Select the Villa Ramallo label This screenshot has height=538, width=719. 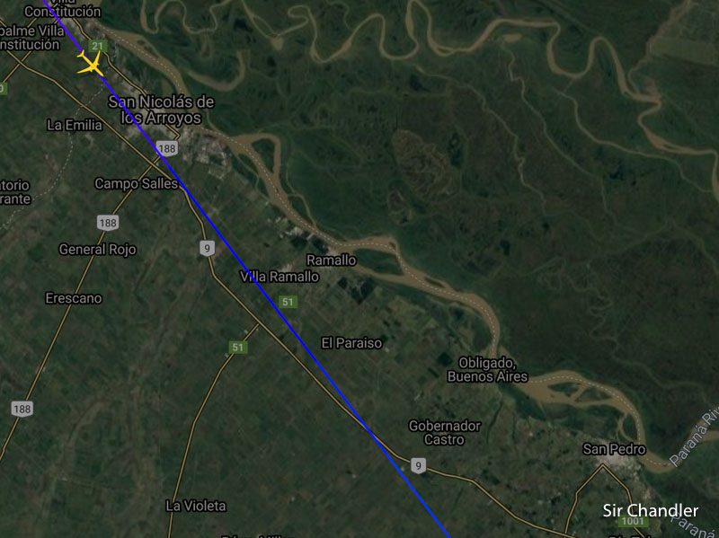click(x=280, y=277)
